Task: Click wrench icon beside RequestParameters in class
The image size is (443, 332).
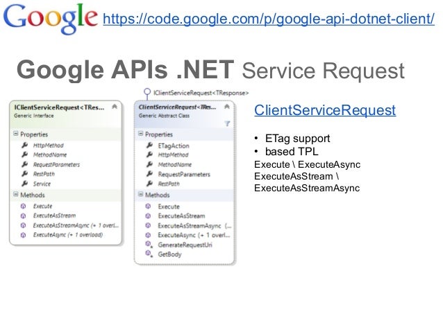Action: [150, 174]
